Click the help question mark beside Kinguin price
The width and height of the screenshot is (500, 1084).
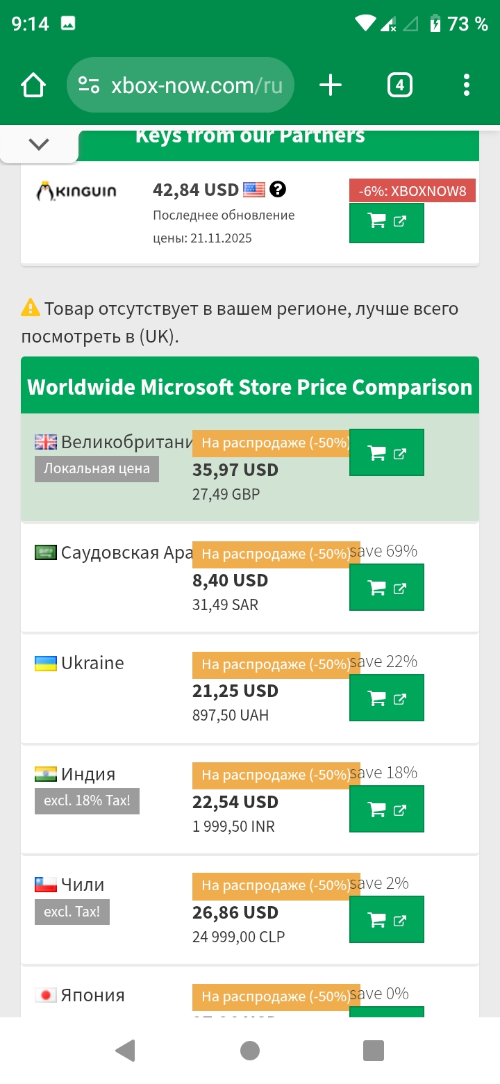tap(278, 189)
